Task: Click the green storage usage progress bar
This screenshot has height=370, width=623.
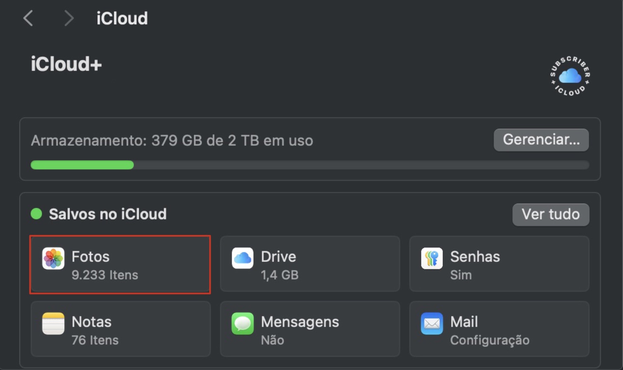Action: (82, 165)
